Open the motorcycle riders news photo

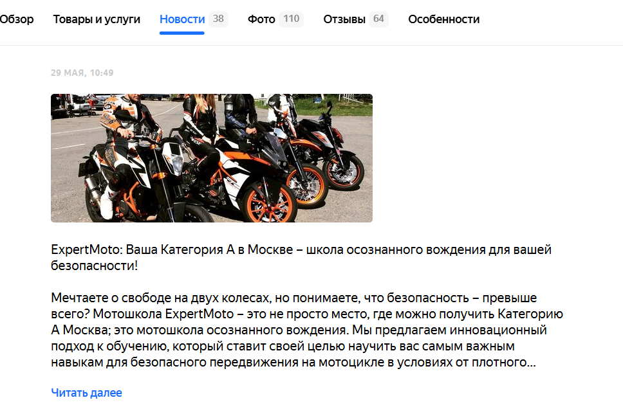pos(212,158)
